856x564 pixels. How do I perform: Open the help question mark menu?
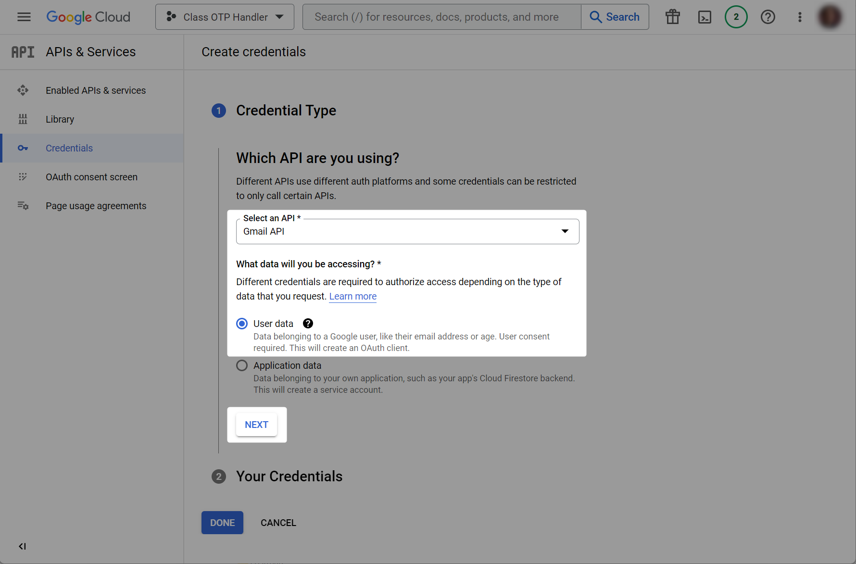768,17
